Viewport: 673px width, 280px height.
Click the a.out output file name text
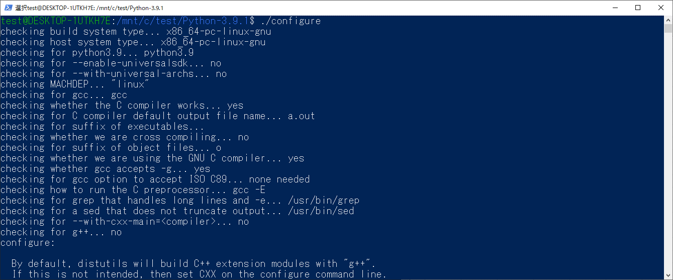[x=302, y=116]
